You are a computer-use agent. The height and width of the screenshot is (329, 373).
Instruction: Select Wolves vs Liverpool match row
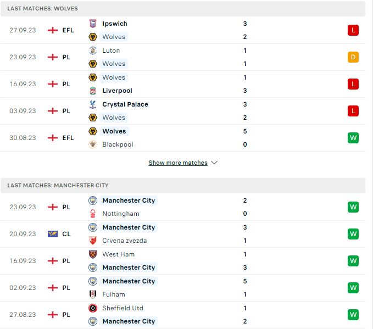pos(183,84)
